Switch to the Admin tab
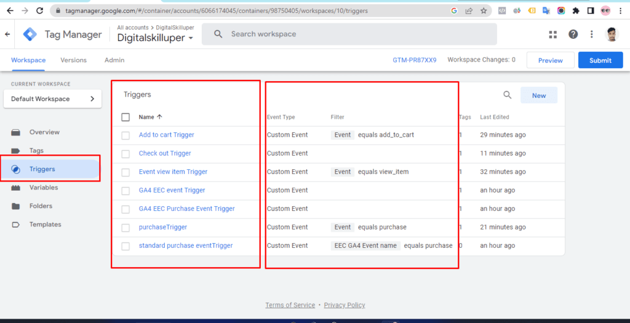This screenshot has height=323, width=630. pyautogui.click(x=114, y=60)
